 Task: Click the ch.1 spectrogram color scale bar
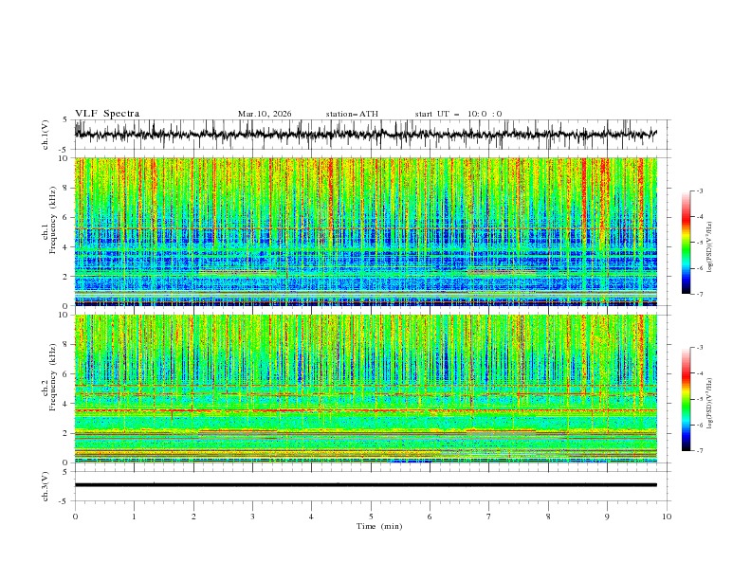click(x=686, y=243)
